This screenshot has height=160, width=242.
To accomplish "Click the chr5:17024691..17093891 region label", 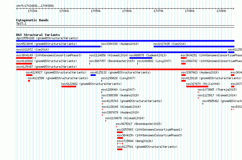I will pyautogui.click(x=35, y=6).
